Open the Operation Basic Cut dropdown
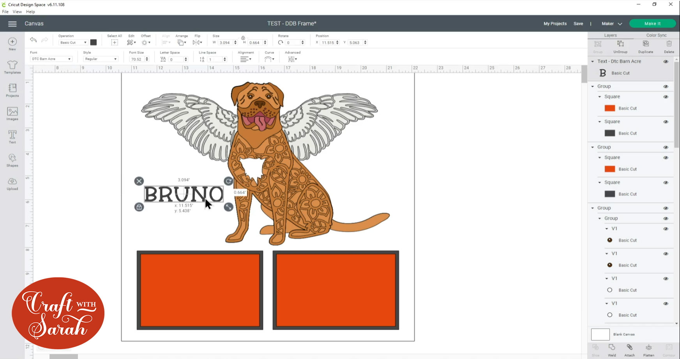Screen dimensions: 680x359 tap(73, 42)
